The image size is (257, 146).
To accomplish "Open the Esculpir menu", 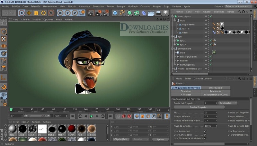I will (x=121, y=6).
